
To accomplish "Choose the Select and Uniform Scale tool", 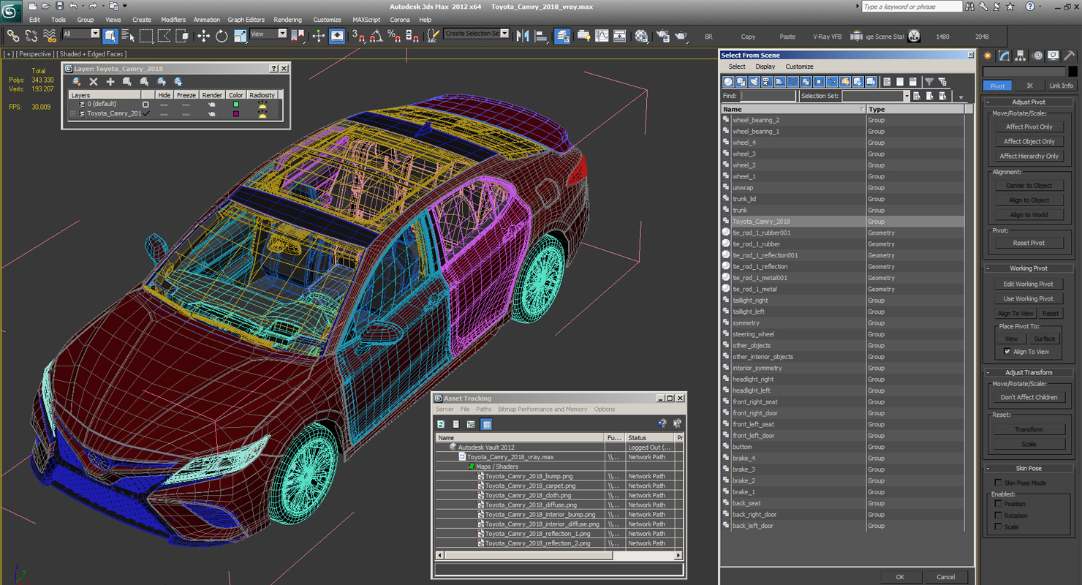I will tap(240, 36).
